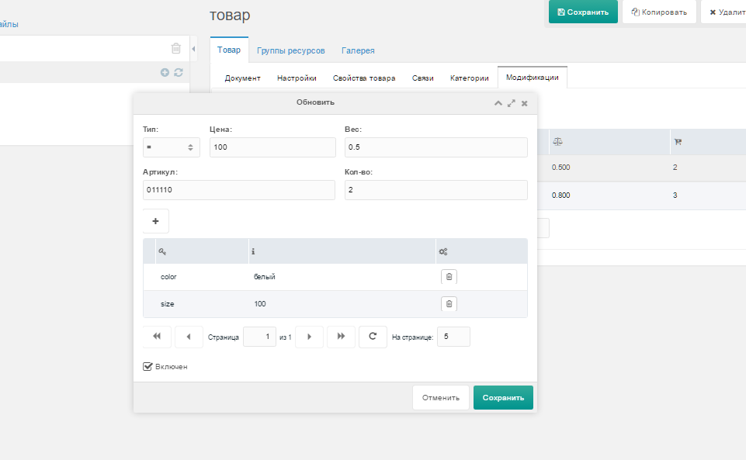Screen dimensions: 746x460
Task: Click Сохранить button in the dialog
Action: [503, 397]
